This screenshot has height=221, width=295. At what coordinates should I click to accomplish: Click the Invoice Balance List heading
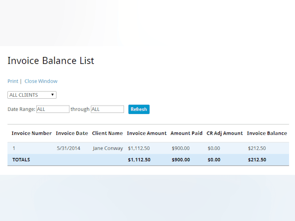tap(51, 61)
